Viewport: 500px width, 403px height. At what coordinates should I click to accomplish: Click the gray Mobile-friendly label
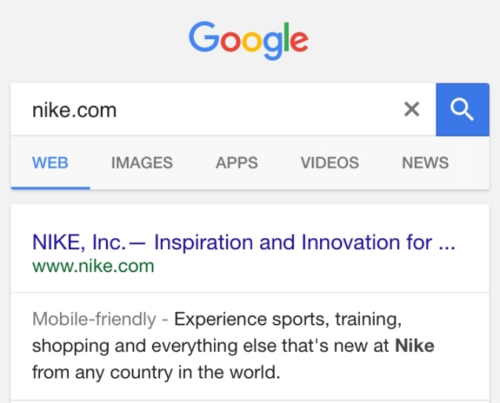point(94,319)
